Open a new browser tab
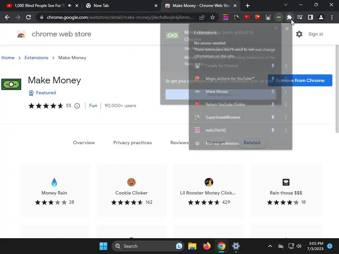 (248, 6)
